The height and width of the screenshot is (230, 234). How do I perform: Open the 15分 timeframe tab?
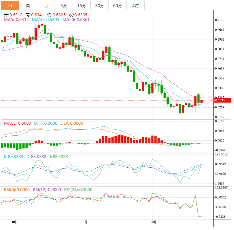(82, 6)
